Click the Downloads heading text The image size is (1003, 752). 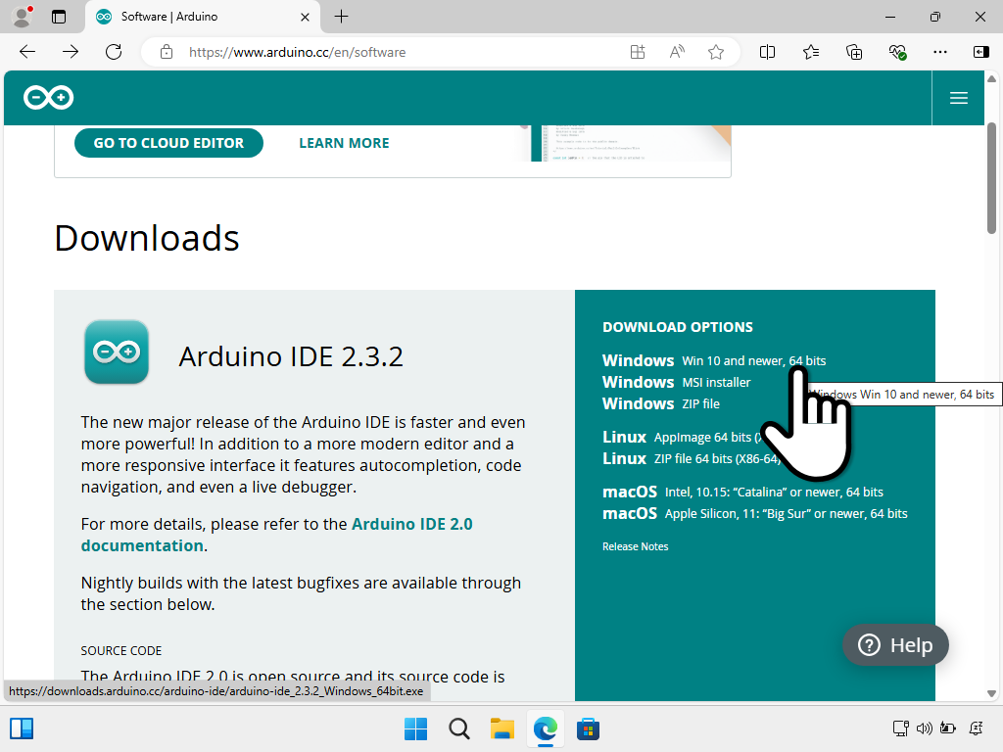[x=147, y=239]
